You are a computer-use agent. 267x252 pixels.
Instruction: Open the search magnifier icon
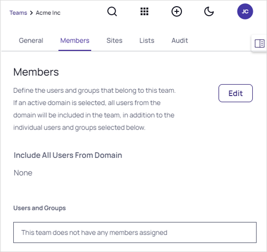click(x=112, y=12)
